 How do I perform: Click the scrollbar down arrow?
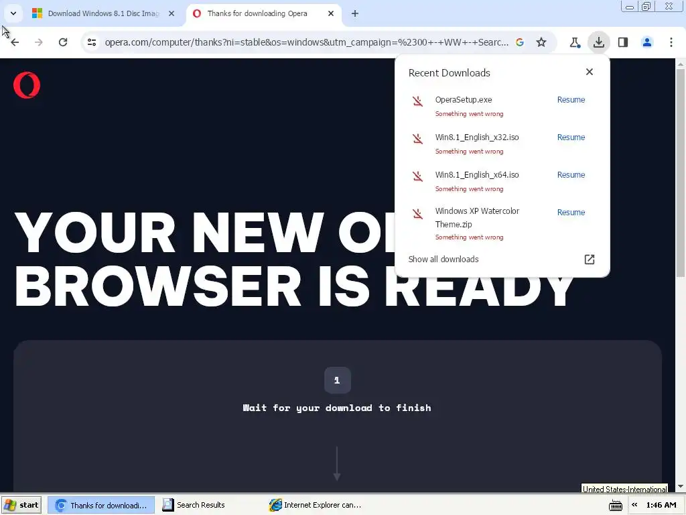pyautogui.click(x=681, y=487)
